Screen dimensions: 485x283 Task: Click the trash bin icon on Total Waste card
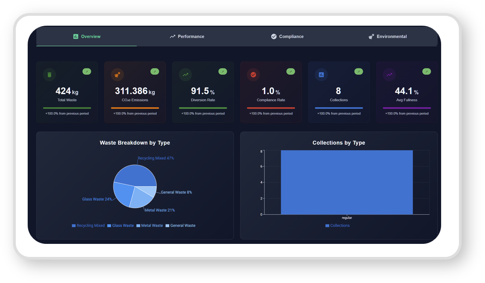(x=49, y=75)
